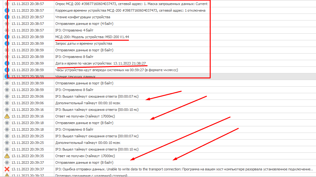Click warning icon next to 20:39:16 no-response entry
The width and height of the screenshot is (316, 177).
click(x=7, y=116)
